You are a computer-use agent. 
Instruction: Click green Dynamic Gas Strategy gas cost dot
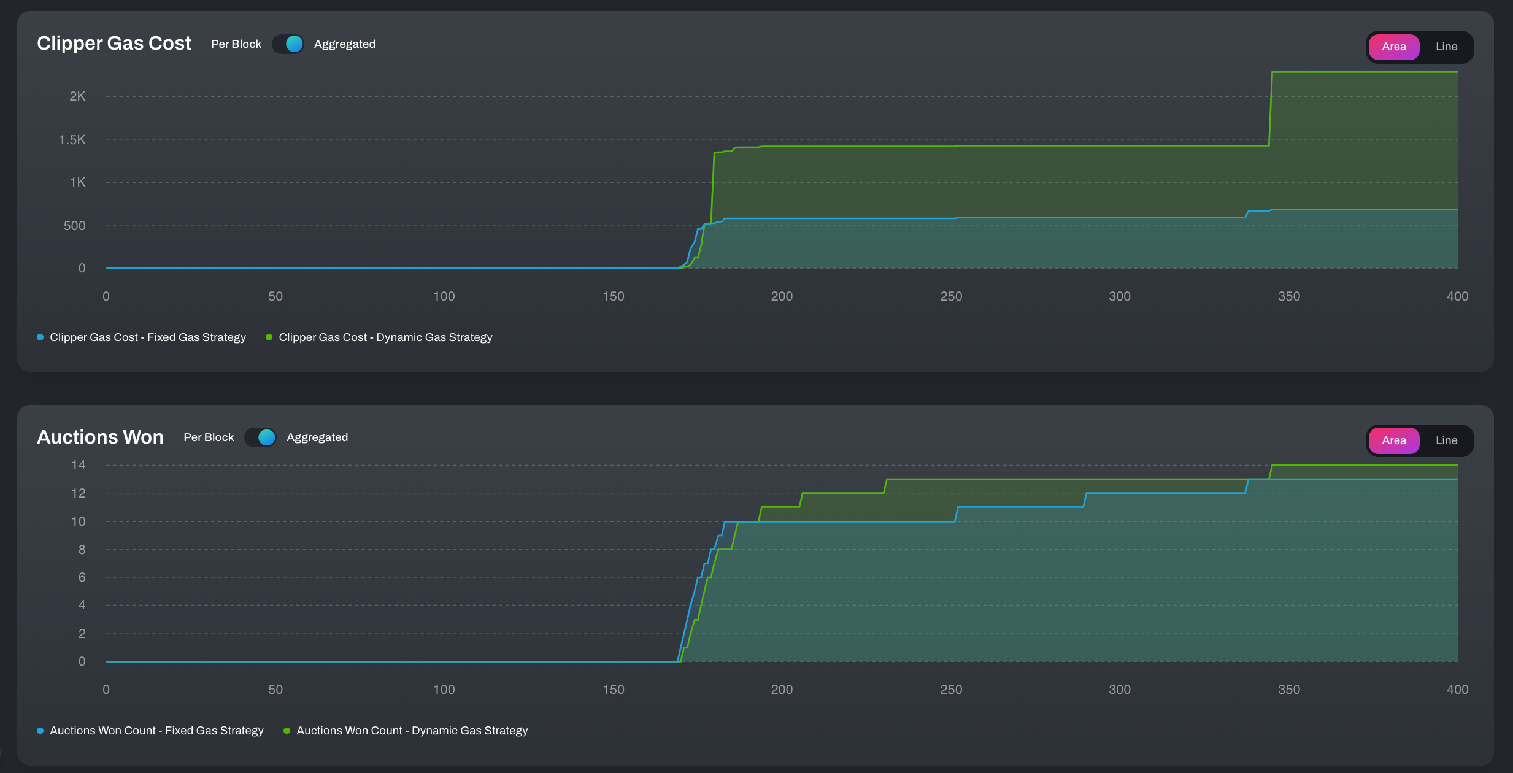click(269, 337)
